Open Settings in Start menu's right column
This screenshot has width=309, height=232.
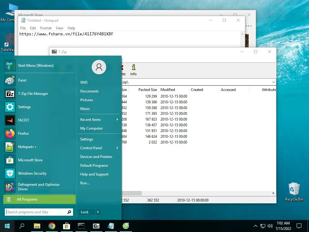coord(87,139)
